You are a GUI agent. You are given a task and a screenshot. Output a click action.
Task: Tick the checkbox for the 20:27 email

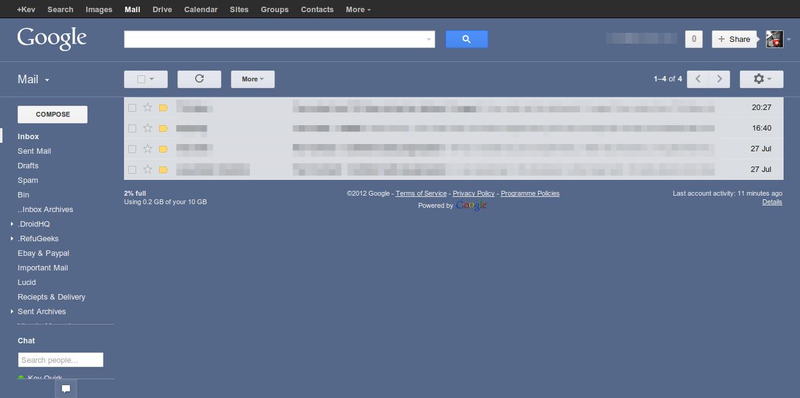click(x=132, y=108)
